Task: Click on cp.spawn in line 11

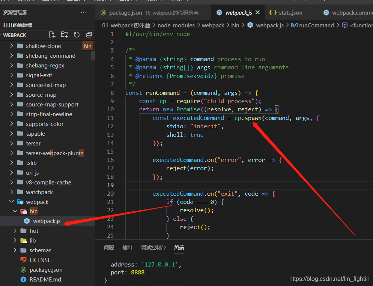Action: 248,118
